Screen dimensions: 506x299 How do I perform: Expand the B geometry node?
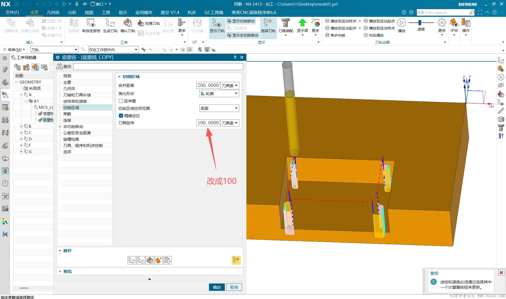coord(21,126)
